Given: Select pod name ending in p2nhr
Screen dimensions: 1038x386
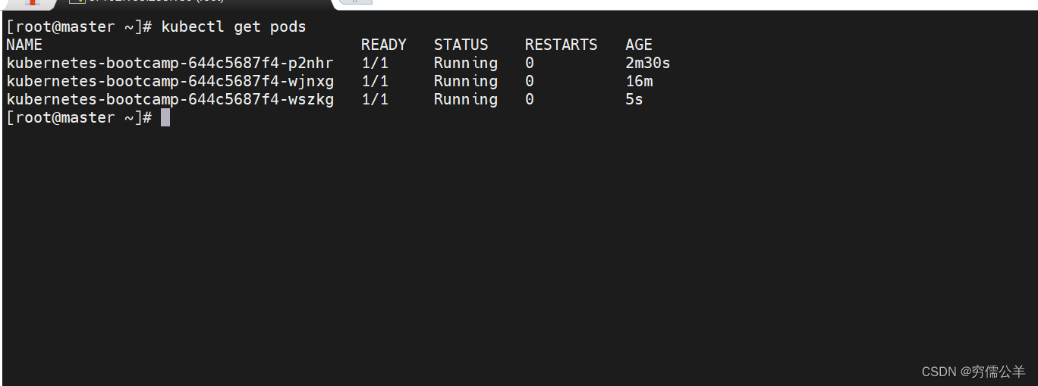Looking at the screenshot, I should (170, 63).
